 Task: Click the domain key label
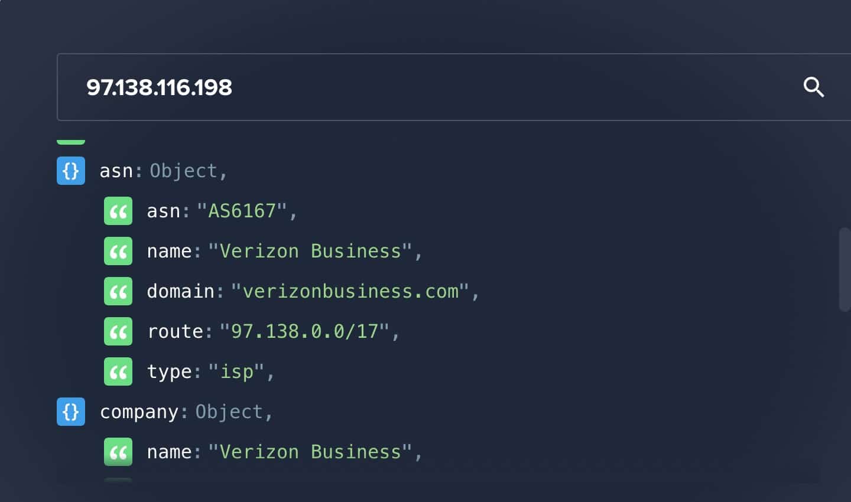(181, 291)
